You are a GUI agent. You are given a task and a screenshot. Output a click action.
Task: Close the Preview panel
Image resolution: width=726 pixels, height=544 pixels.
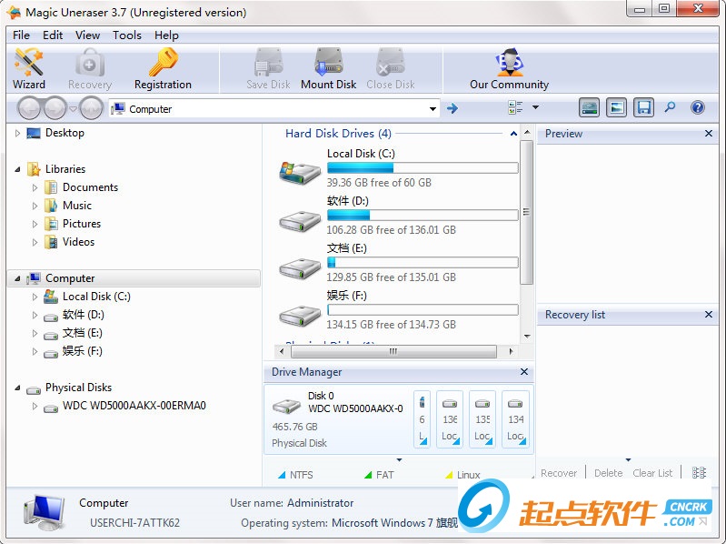point(709,134)
